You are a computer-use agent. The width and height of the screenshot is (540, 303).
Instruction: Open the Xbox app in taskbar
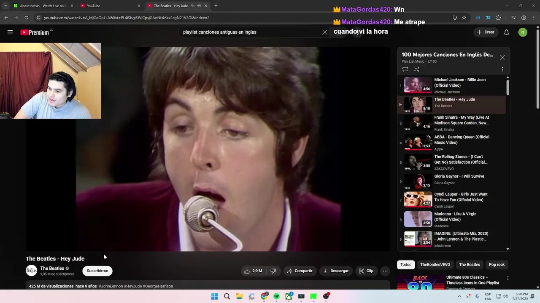click(289, 296)
